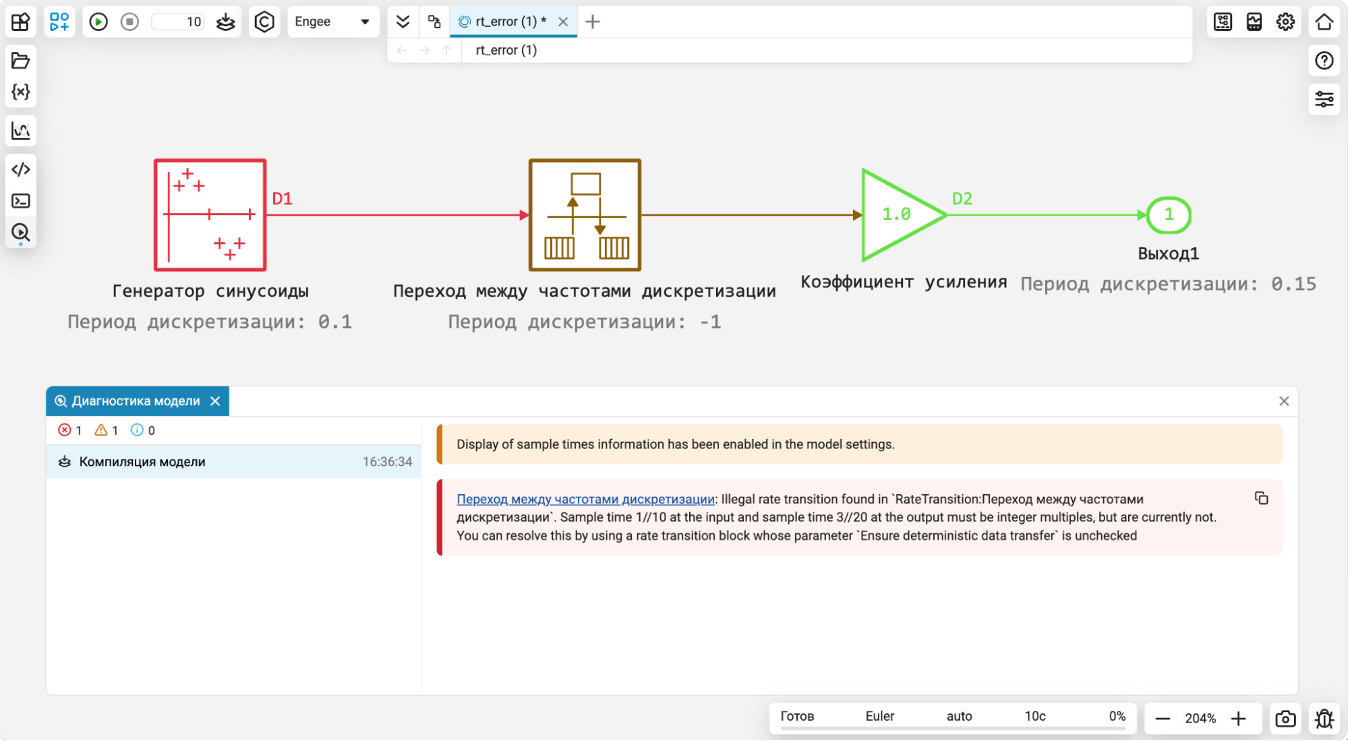1348x741 pixels.
Task: Open the gear settings icon
Action: click(x=1285, y=22)
